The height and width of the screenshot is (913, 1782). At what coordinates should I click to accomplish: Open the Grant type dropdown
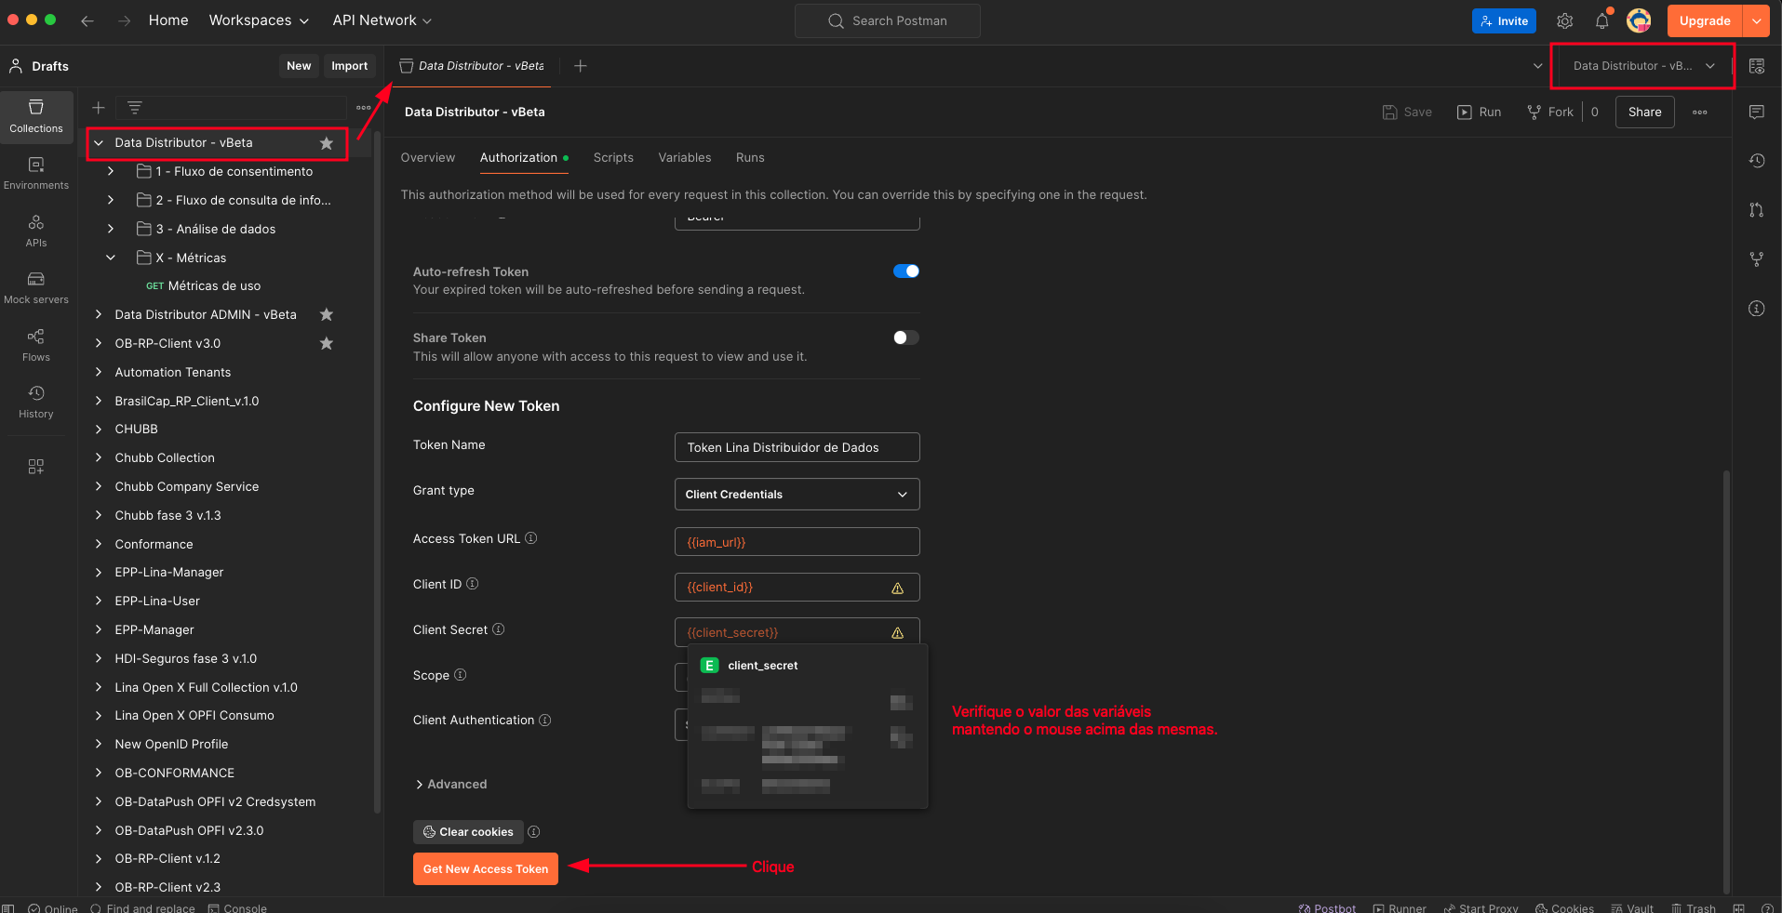[797, 495]
